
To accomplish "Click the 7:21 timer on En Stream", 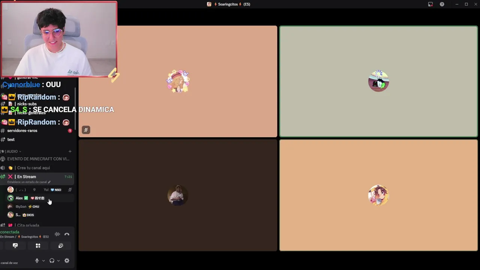I will coord(68,177).
